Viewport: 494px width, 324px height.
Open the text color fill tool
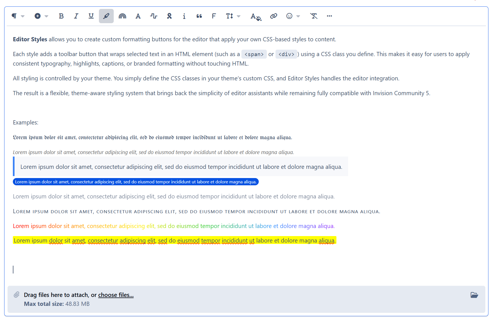tap(256, 16)
